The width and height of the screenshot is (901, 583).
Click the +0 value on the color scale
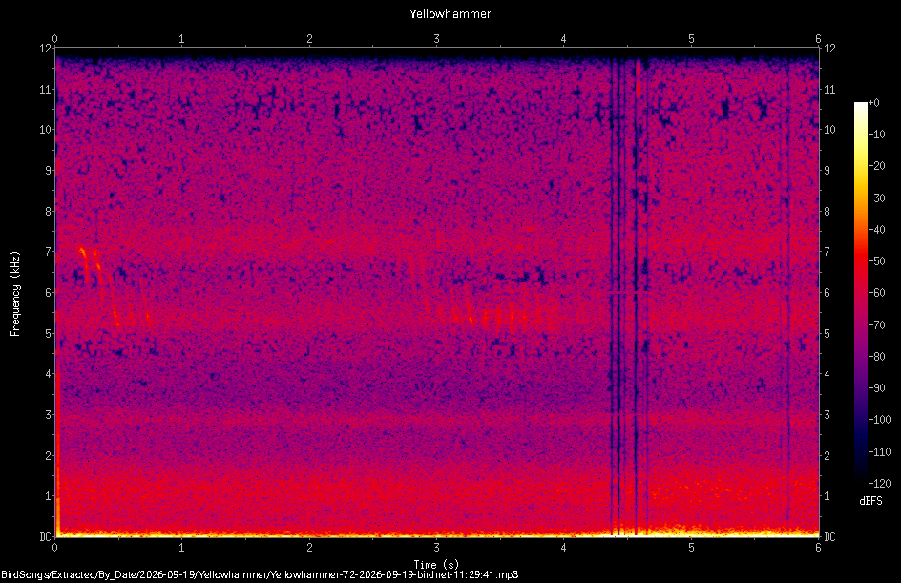tap(874, 103)
